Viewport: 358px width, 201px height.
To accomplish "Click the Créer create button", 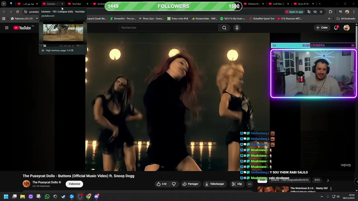I will pos(322,28).
